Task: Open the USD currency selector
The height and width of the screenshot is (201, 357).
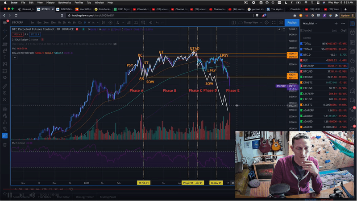Action: coord(293,29)
